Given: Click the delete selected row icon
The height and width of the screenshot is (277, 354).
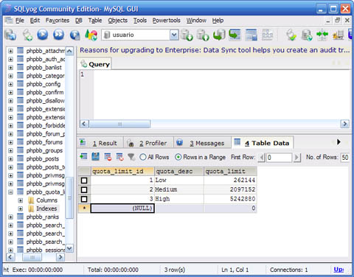Looking at the screenshot, I should pyautogui.click(x=108, y=157).
